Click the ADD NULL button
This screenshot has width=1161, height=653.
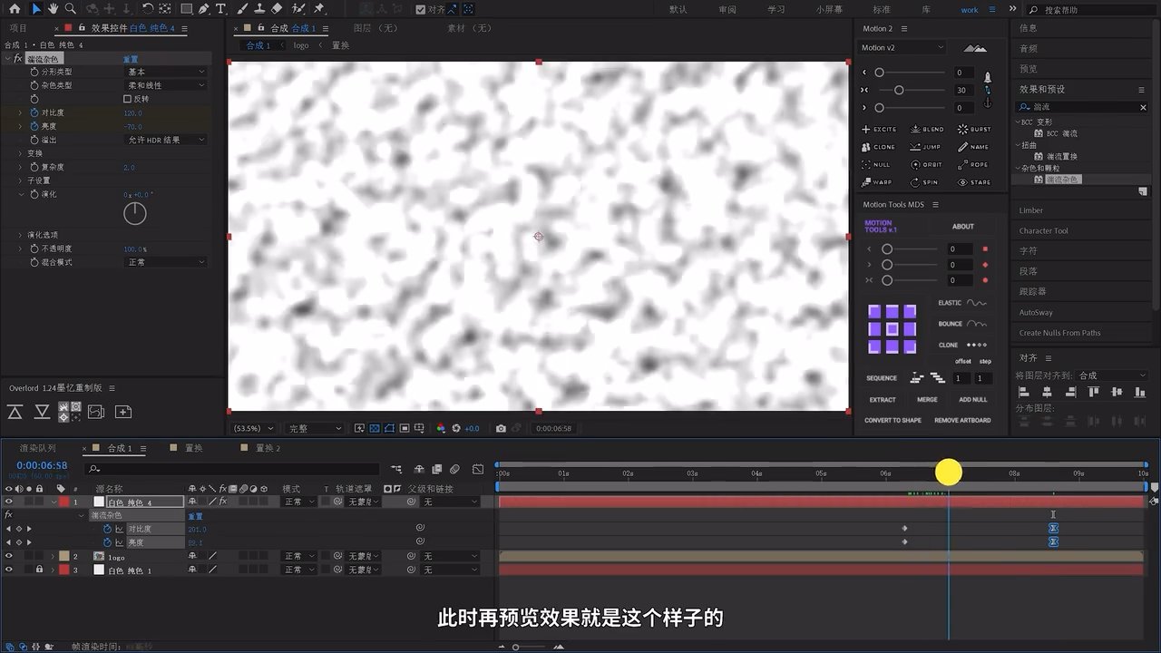click(972, 400)
